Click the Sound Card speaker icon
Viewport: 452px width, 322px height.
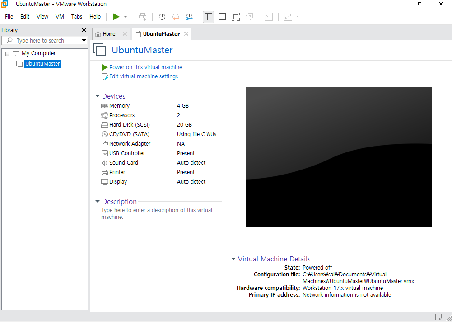pos(105,163)
